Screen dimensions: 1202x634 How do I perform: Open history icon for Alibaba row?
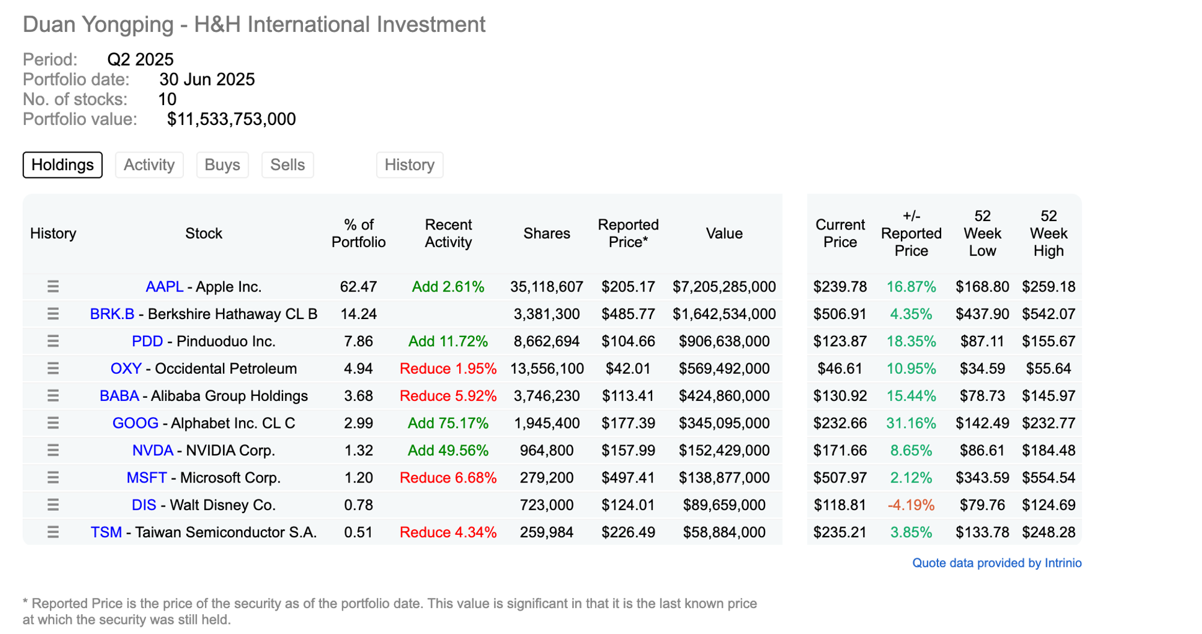[53, 395]
